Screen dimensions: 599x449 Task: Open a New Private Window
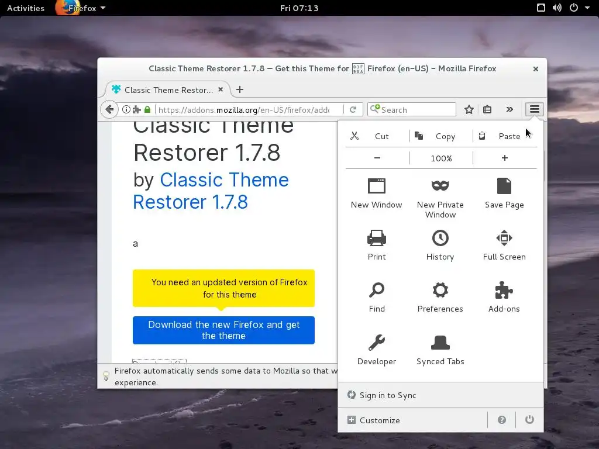pyautogui.click(x=440, y=198)
